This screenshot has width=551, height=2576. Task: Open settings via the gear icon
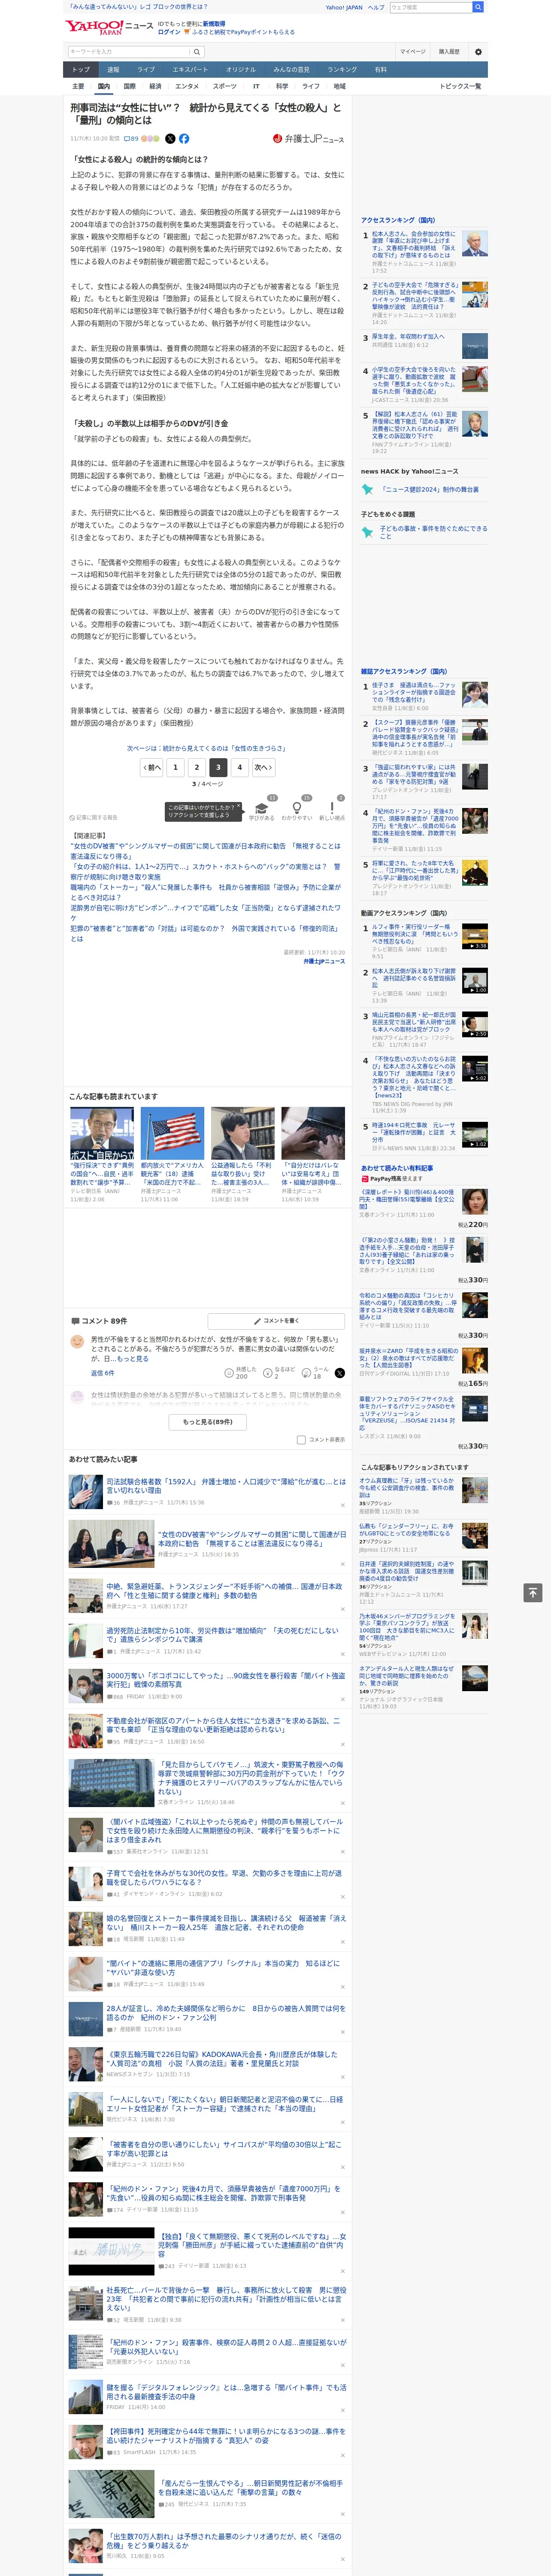[x=478, y=52]
